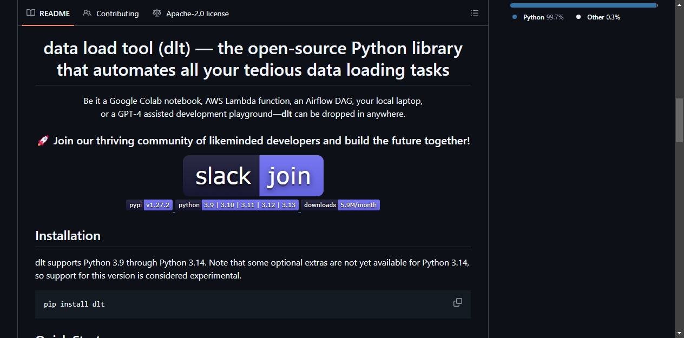The image size is (684, 338).
Task: Copy the pip install dlt command
Action: pyautogui.click(x=458, y=303)
